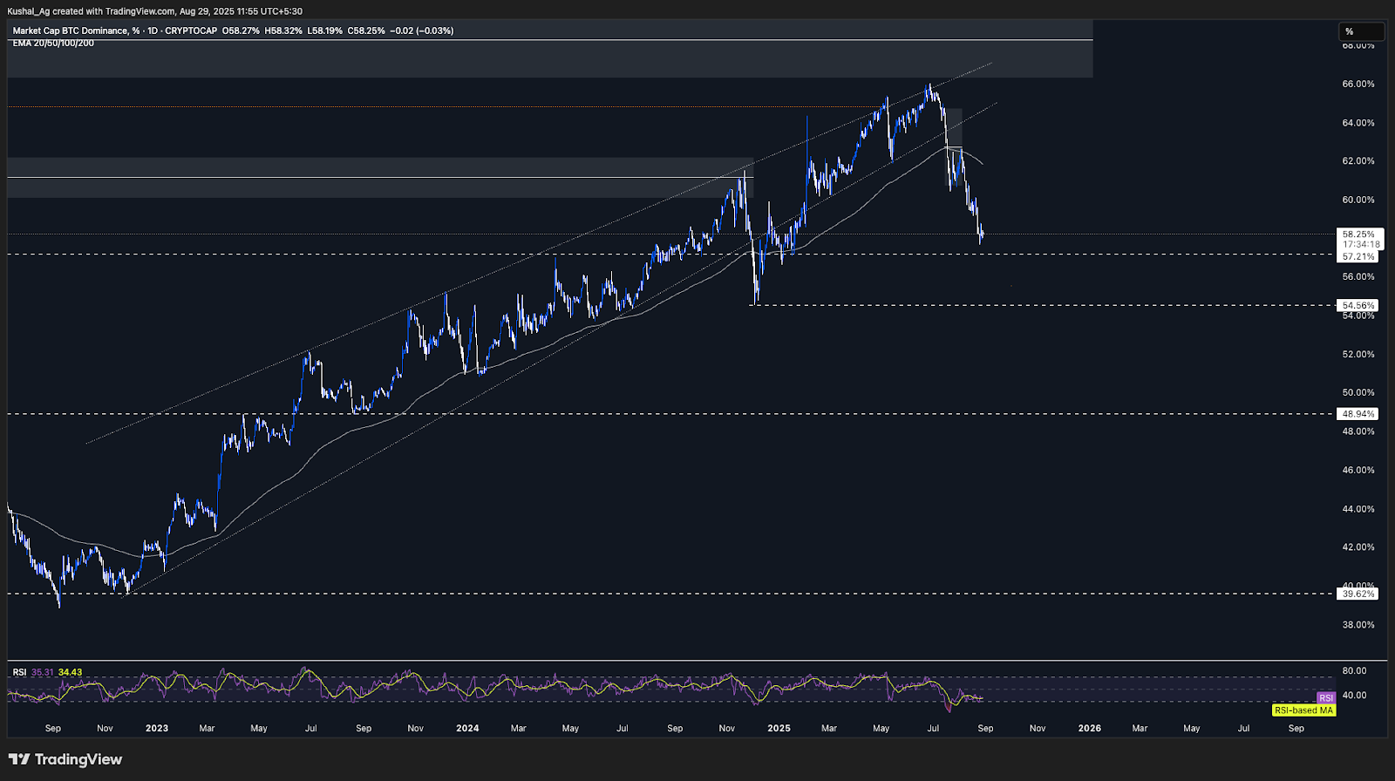The width and height of the screenshot is (1395, 781).
Task: Click the RSI indicator legend label
Action: pos(19,672)
